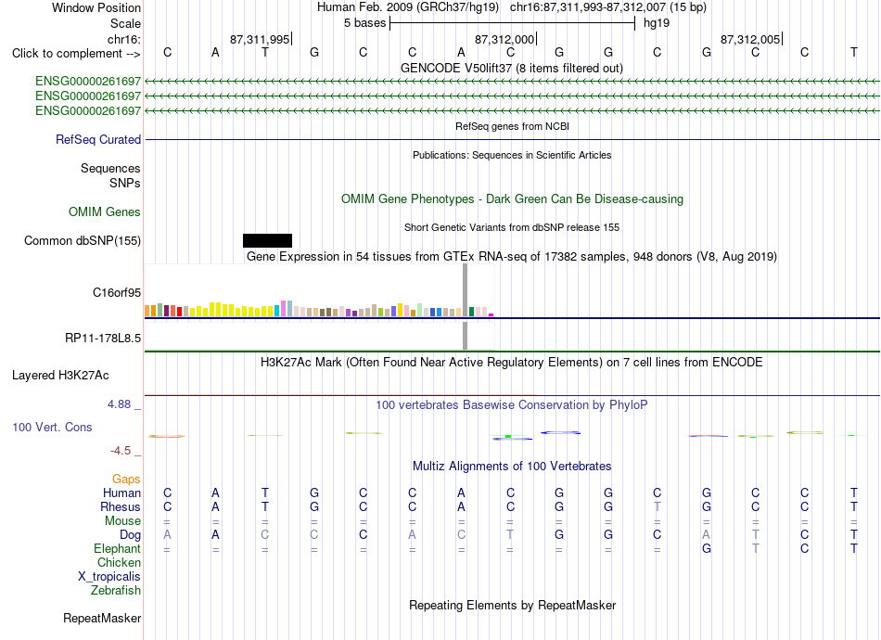Click the faded T mismatch in Rhesus row
881x640 pixels.
658,506
